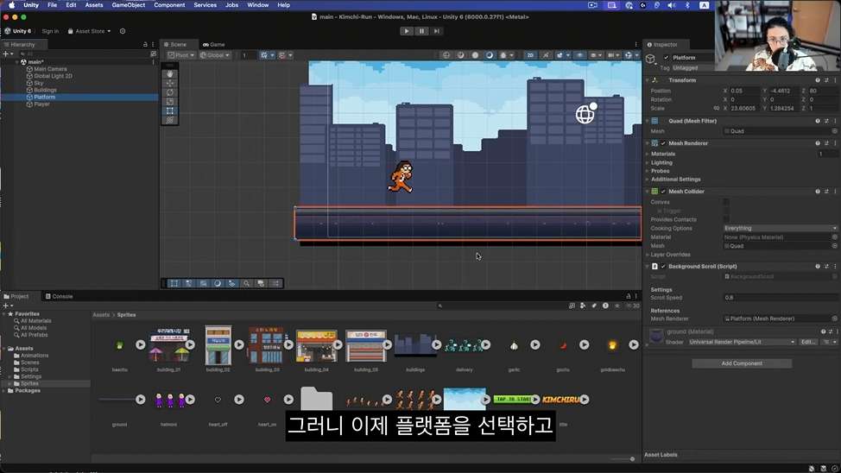Select the building_03 sprite thumbnail

[x=267, y=345]
